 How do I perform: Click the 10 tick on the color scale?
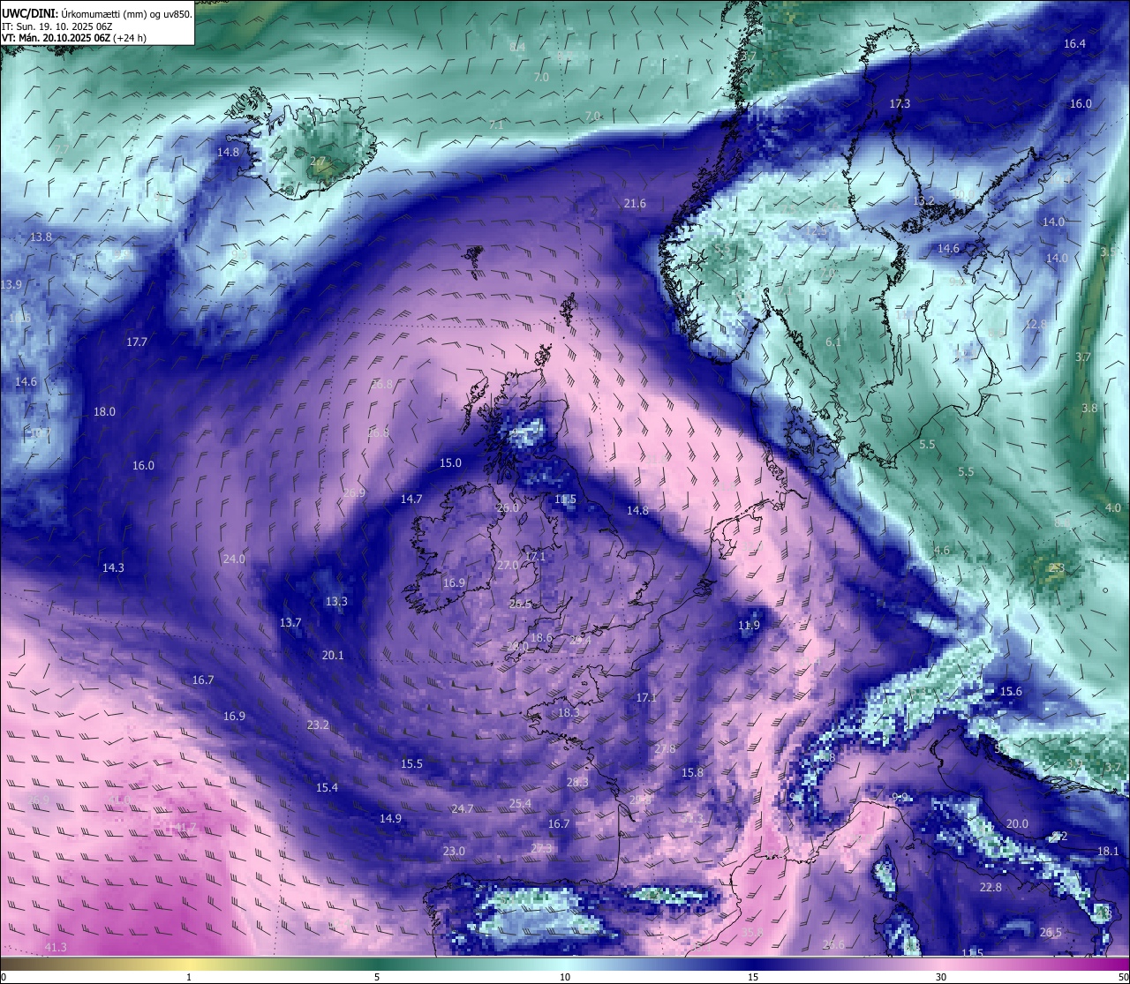coord(565,977)
